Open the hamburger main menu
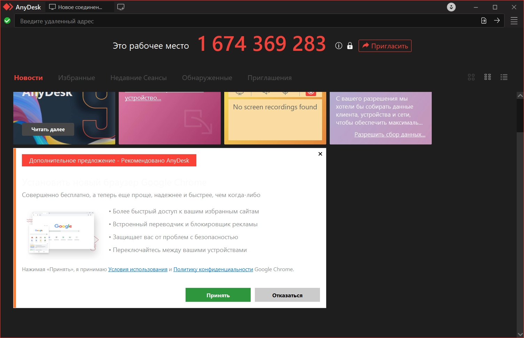Image resolution: width=524 pixels, height=338 pixels. [514, 21]
